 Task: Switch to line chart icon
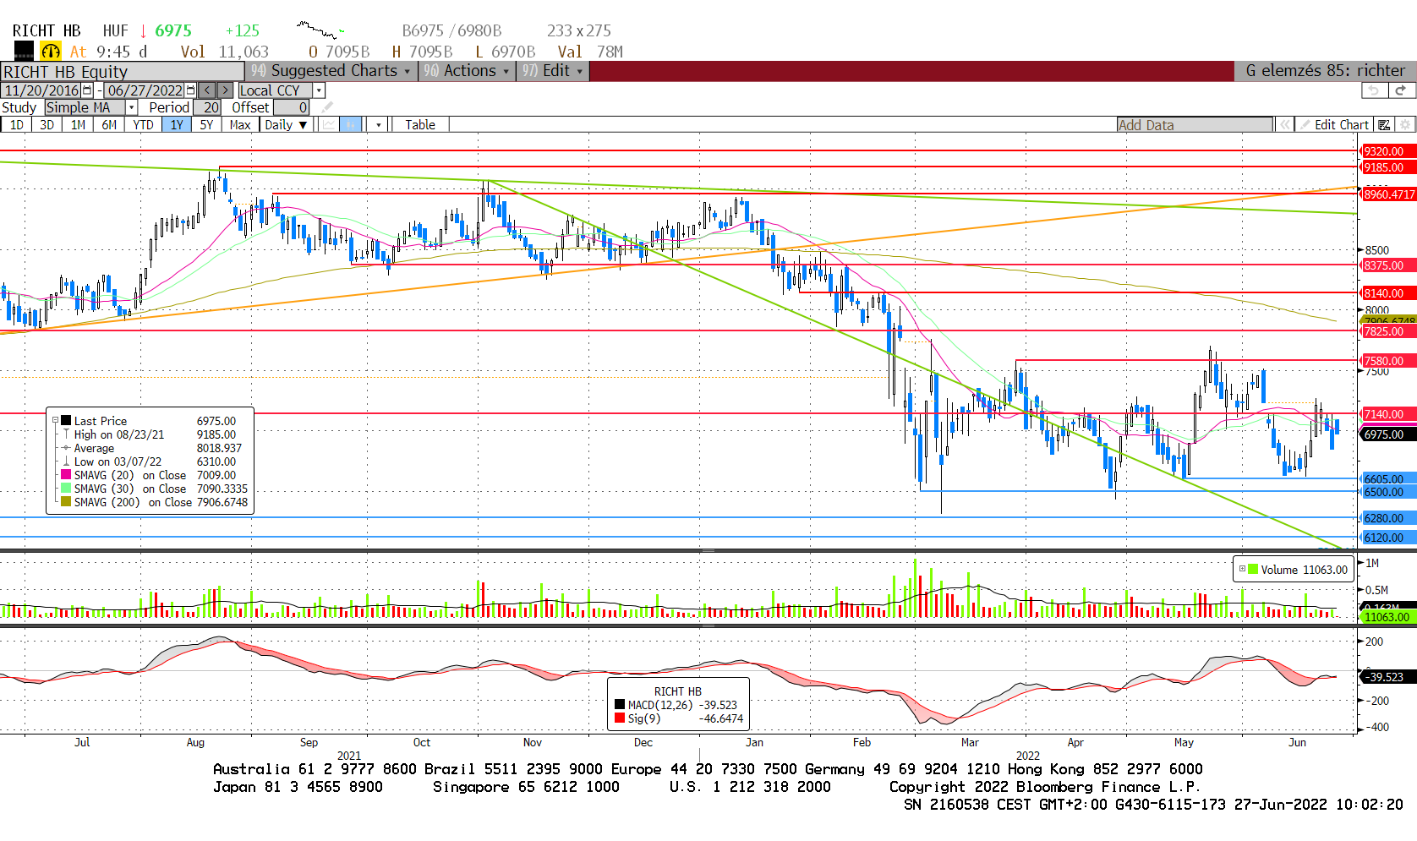[x=329, y=125]
